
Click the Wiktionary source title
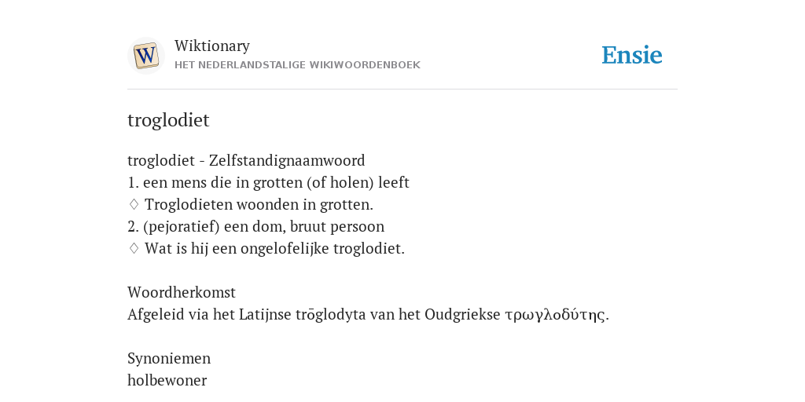(212, 46)
